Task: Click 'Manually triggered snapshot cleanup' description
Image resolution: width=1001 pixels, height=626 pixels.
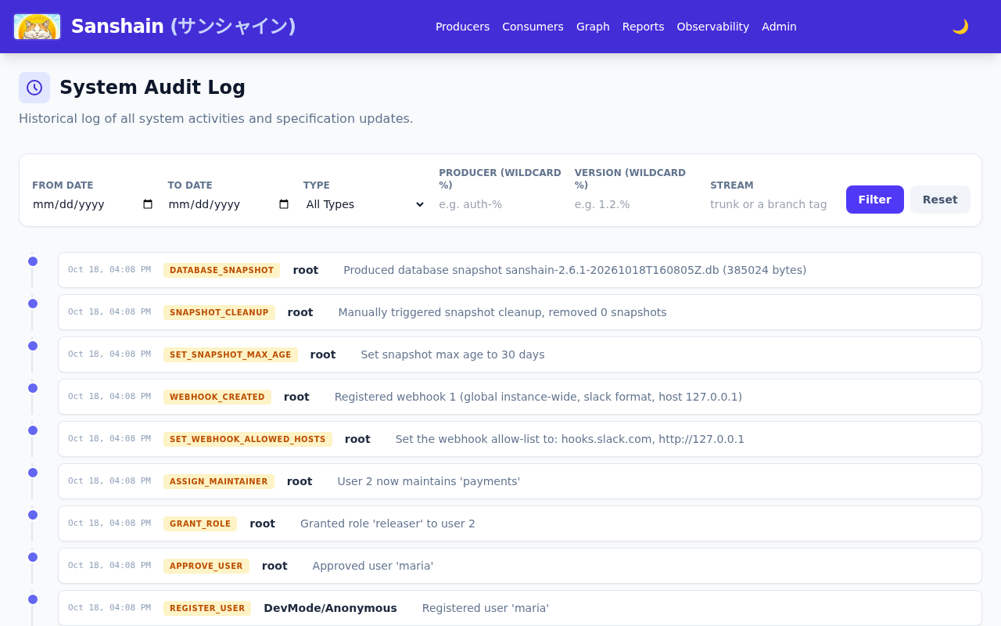Action: click(x=502, y=312)
